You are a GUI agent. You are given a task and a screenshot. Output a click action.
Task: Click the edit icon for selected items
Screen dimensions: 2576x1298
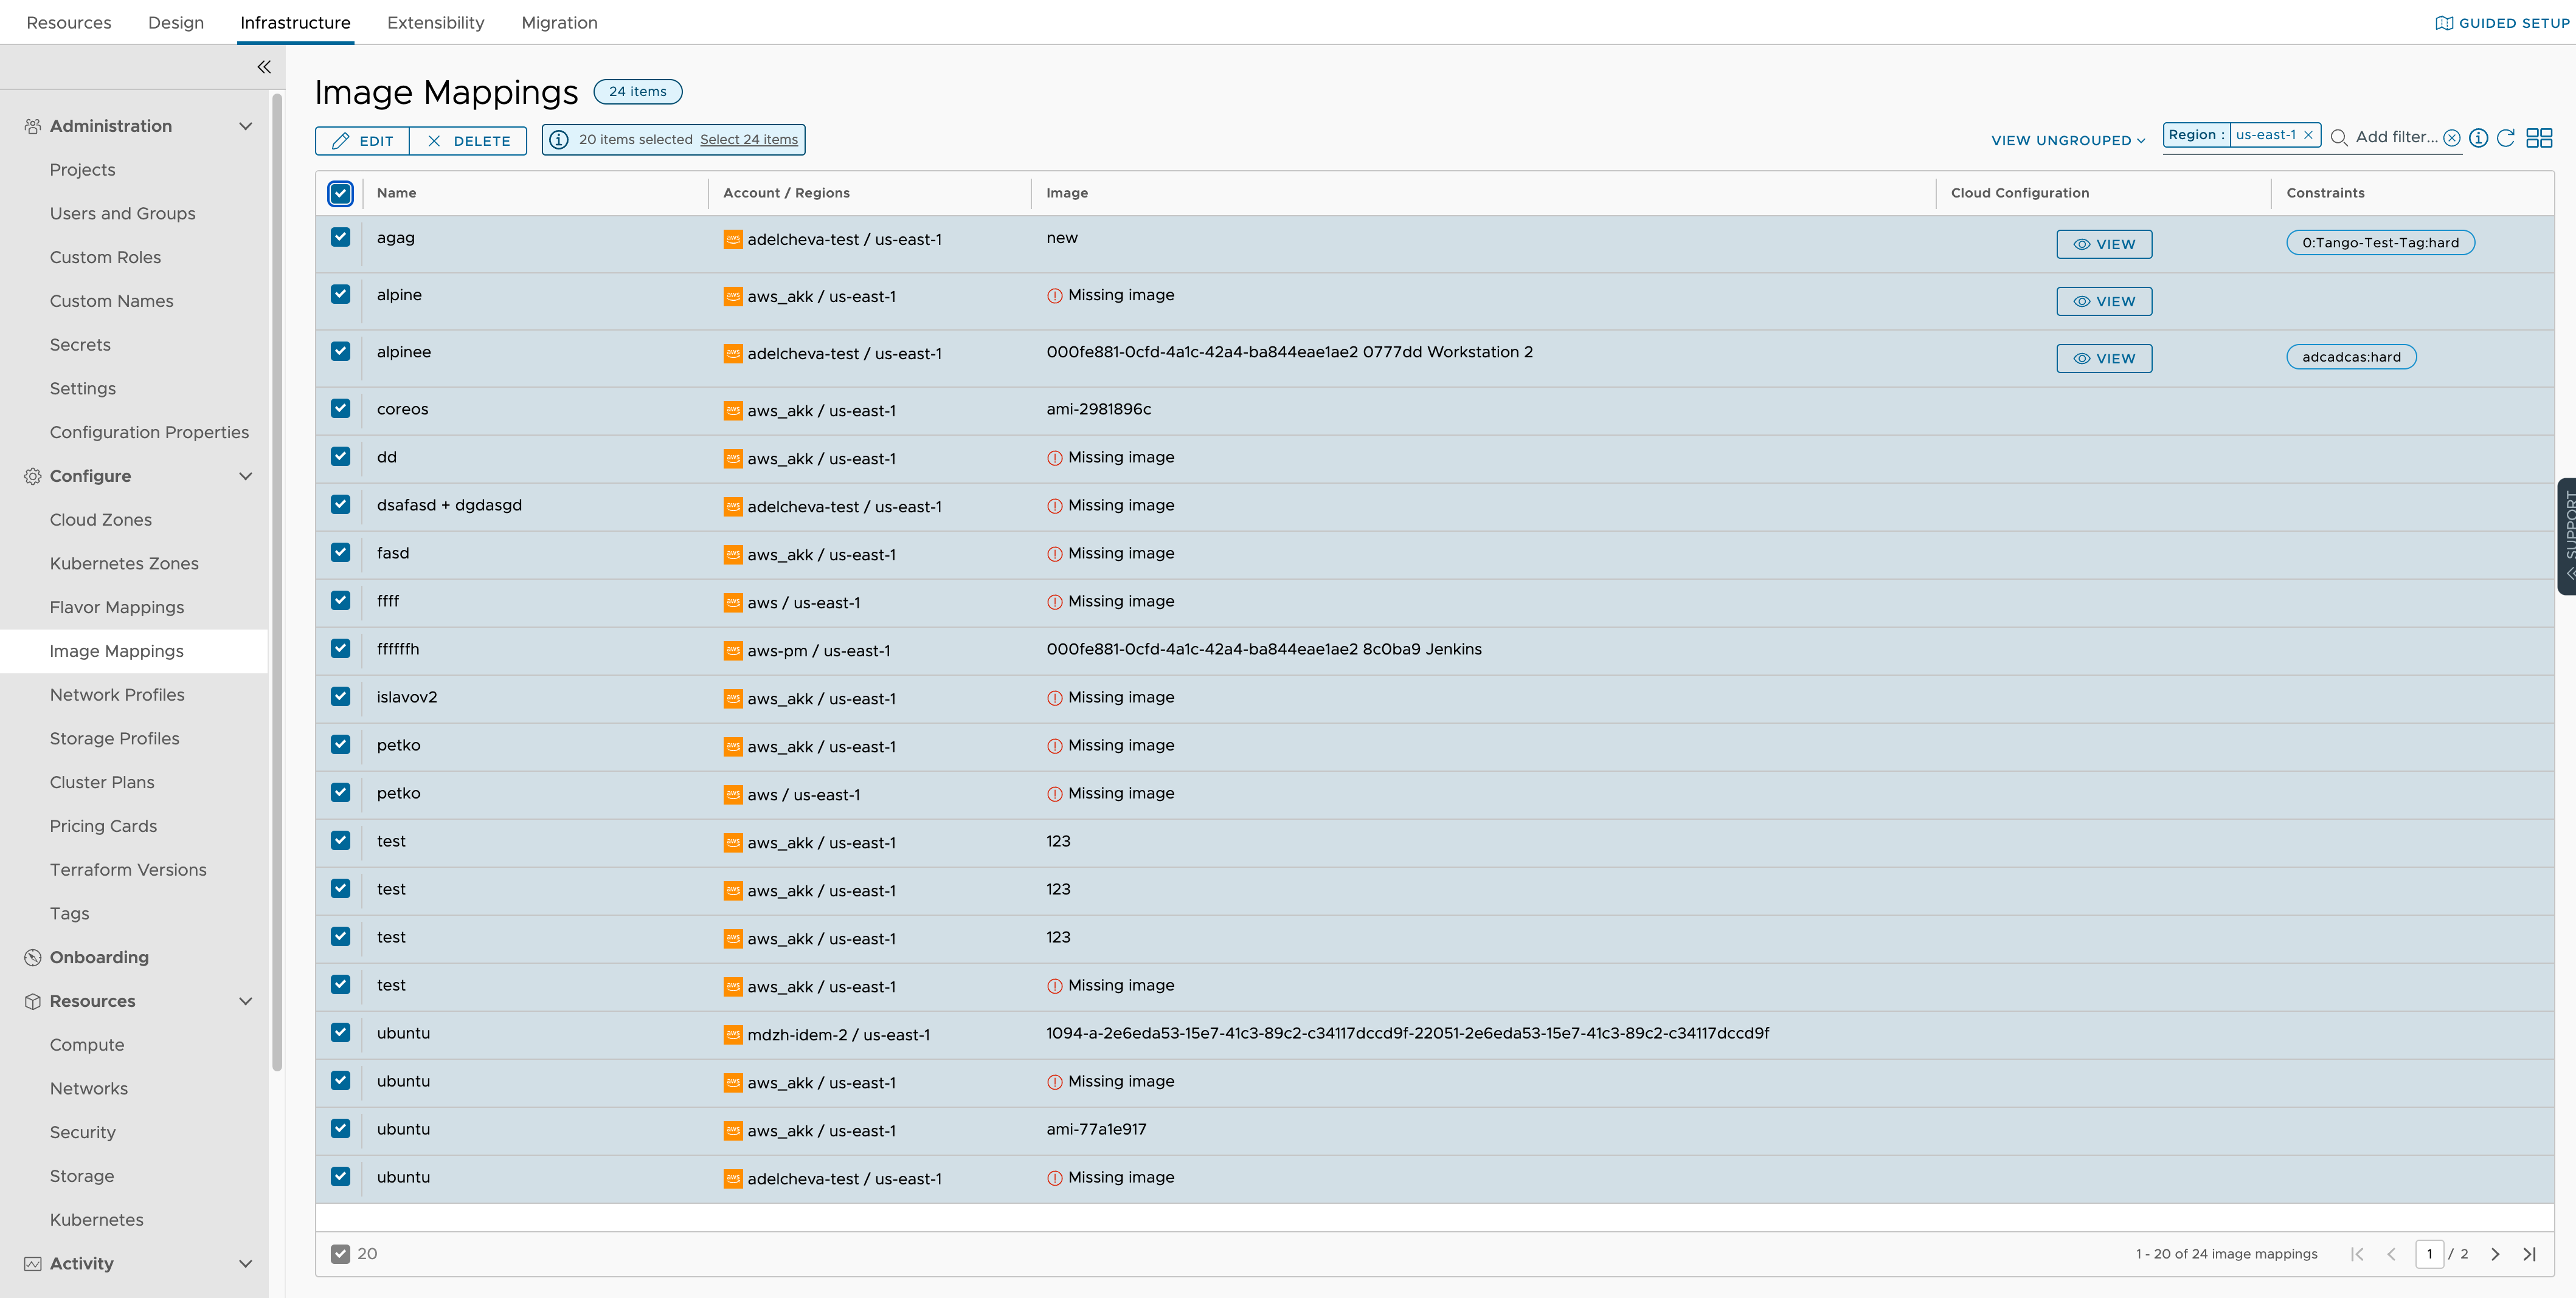tap(361, 139)
